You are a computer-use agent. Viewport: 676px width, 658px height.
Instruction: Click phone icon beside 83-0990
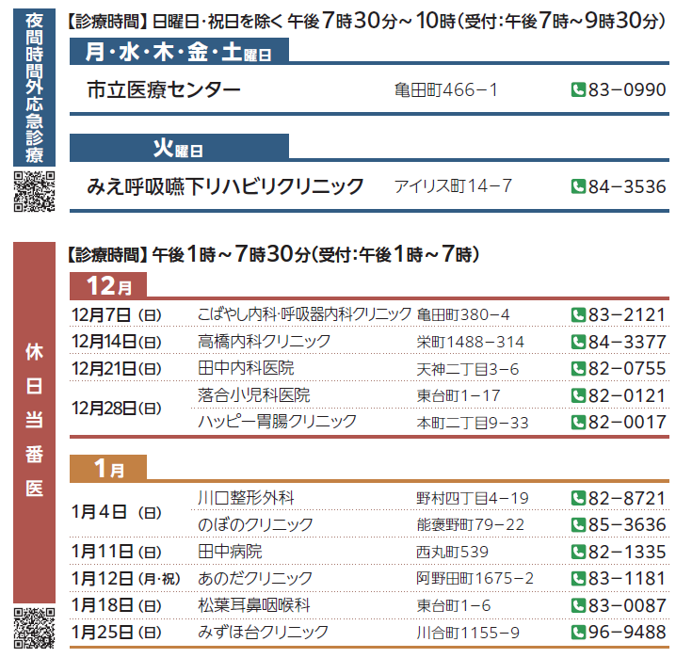click(x=578, y=90)
